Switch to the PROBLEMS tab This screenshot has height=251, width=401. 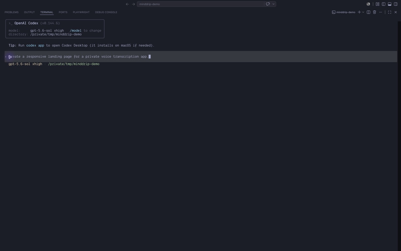[x=11, y=12]
